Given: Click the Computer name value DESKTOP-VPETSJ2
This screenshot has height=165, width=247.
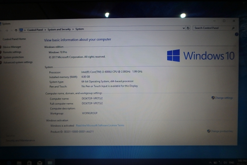Looking at the screenshot, I should point(92,98).
